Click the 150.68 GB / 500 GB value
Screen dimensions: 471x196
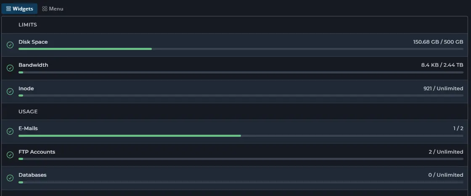438,42
